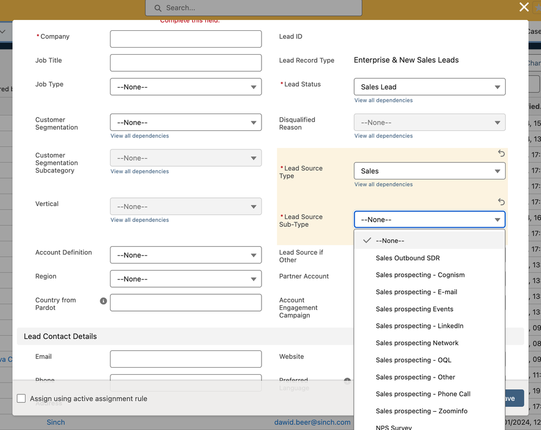Choose Sales prospecting Events option

tap(429, 309)
